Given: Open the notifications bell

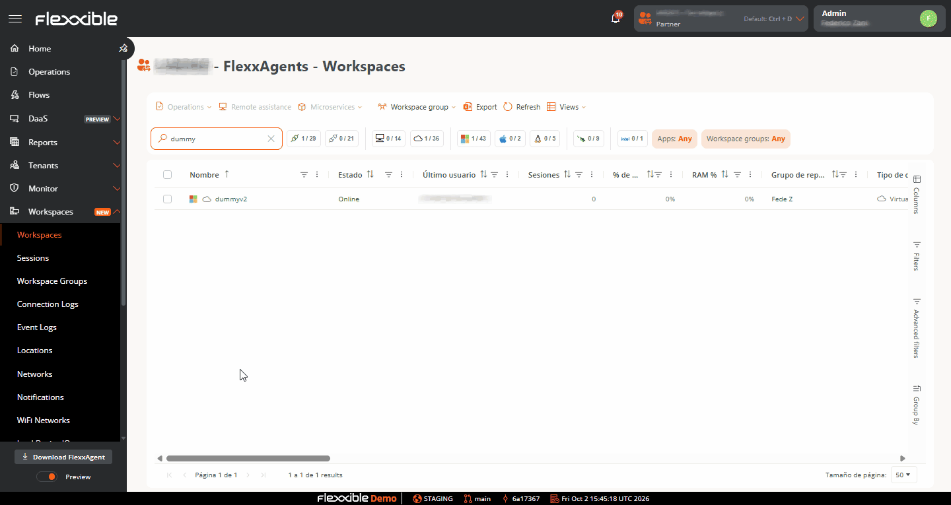Looking at the screenshot, I should click(616, 18).
